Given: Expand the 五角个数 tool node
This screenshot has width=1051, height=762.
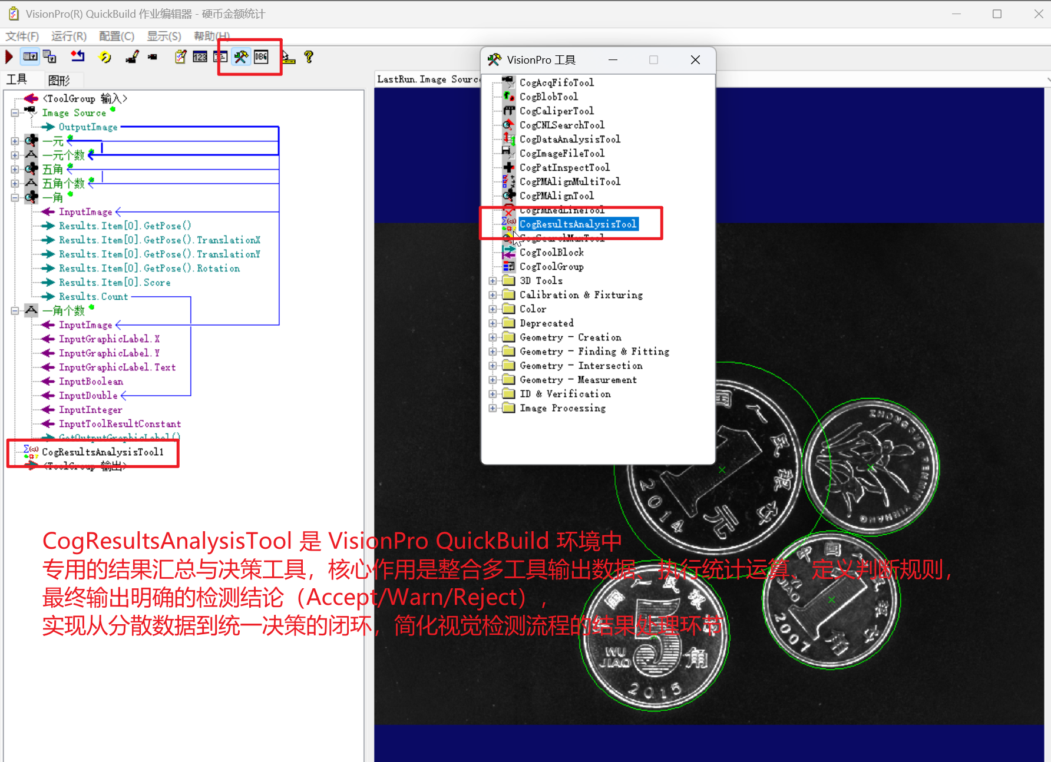Looking at the screenshot, I should [15, 183].
